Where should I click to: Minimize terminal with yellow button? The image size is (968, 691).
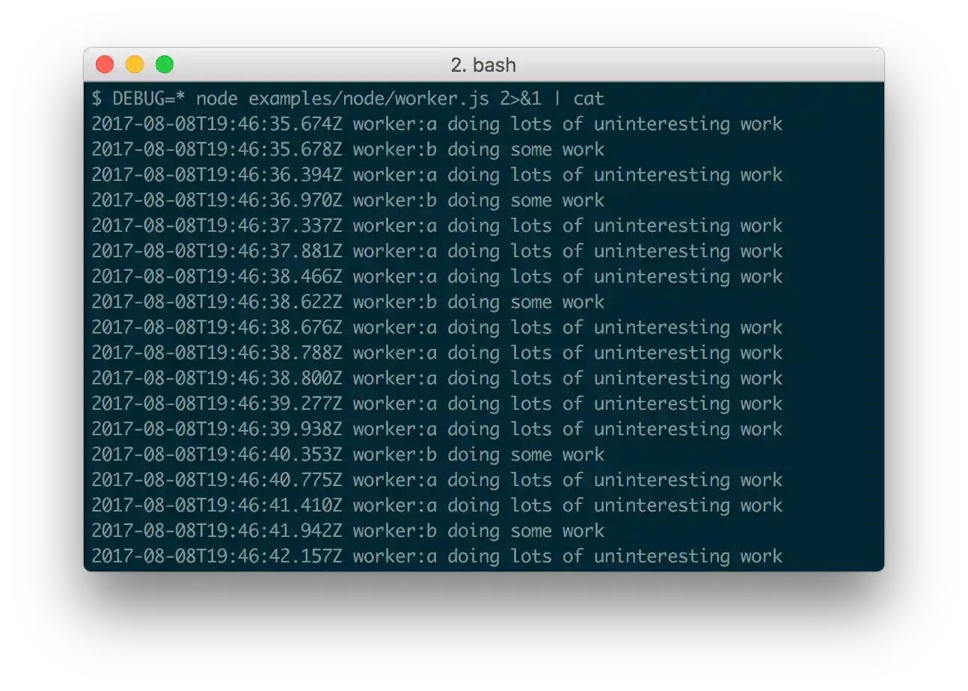135,65
